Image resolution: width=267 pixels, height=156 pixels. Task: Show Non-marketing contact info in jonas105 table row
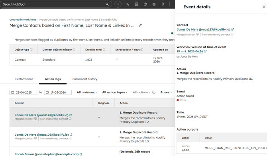point(70,139)
